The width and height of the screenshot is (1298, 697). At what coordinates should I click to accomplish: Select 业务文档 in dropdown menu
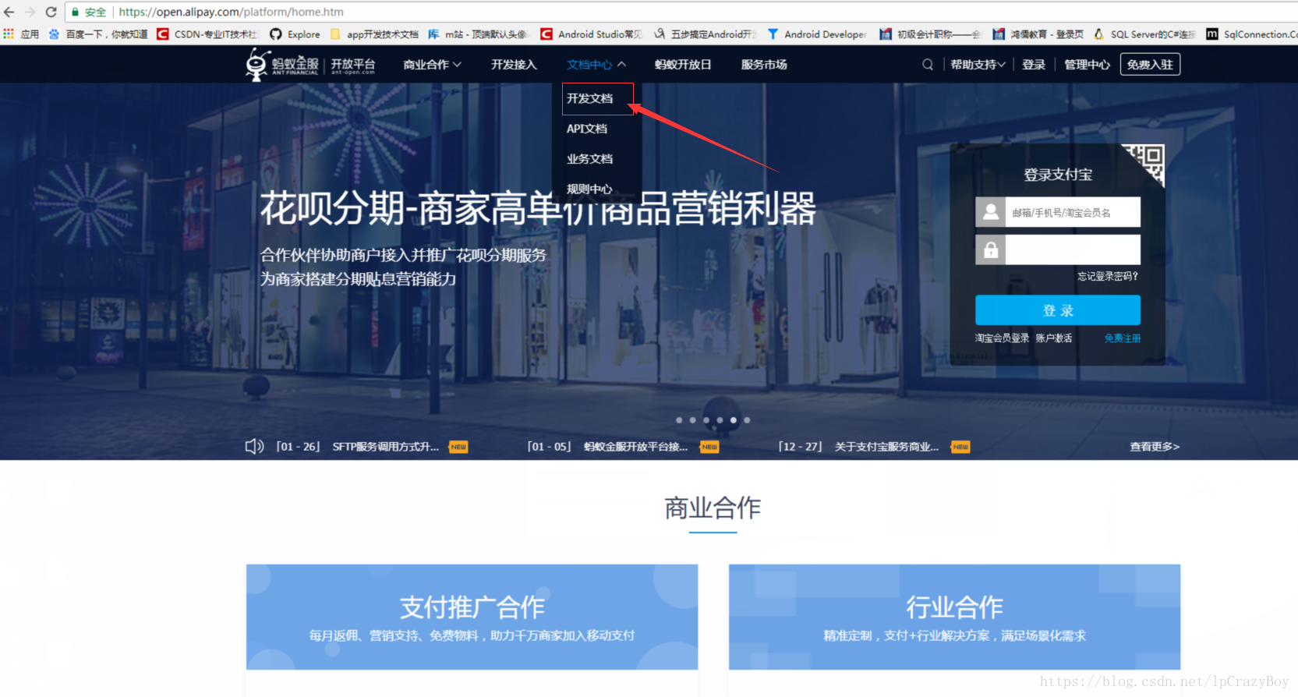tap(589, 159)
